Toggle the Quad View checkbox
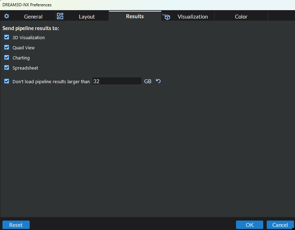295x230 pixels. (7, 48)
